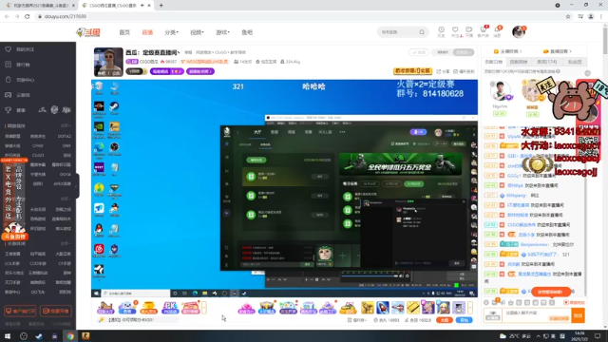Open the Douyu logo home link

88,32
